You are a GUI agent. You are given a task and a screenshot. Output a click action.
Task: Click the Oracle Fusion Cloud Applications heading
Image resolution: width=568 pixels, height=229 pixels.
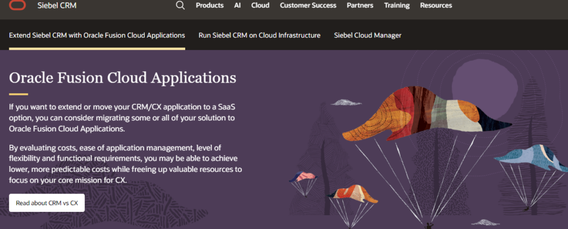click(123, 78)
